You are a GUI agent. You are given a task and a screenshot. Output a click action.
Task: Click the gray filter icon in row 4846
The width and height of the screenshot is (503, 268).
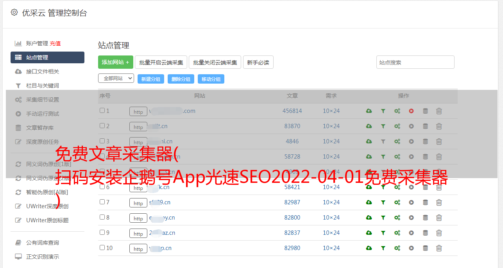tap(383, 141)
